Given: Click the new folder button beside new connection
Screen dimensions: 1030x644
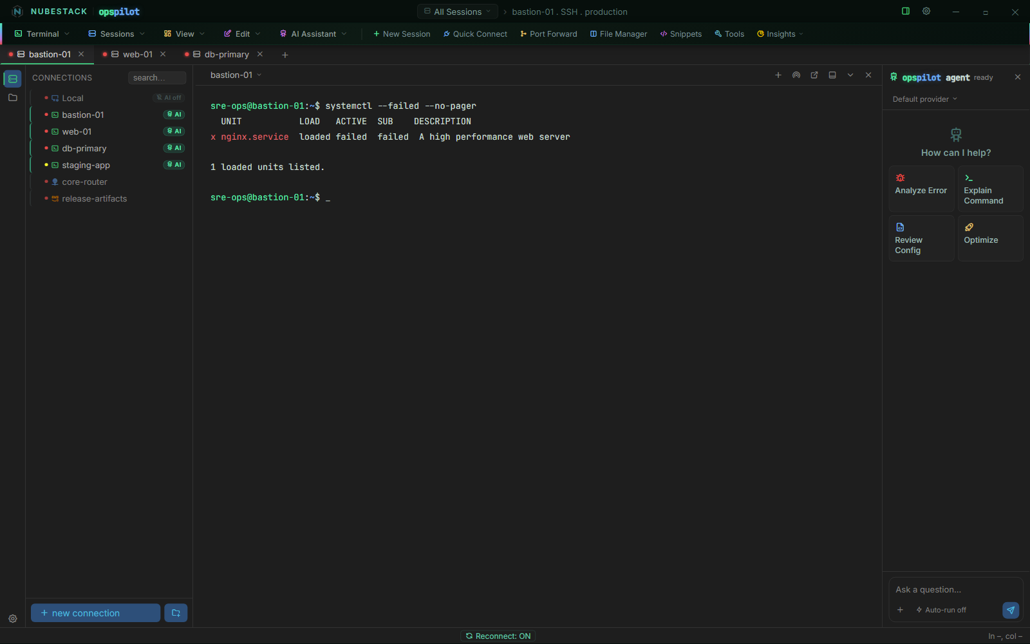Looking at the screenshot, I should tap(176, 613).
